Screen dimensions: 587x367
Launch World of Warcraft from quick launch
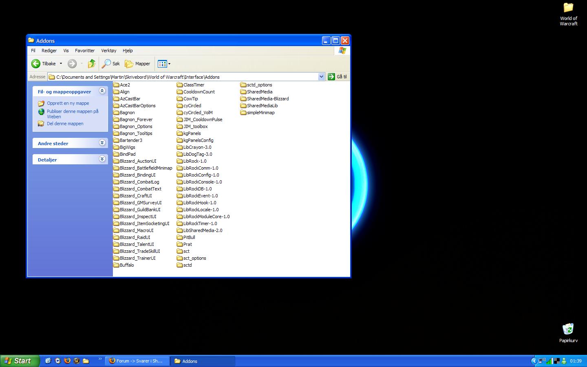77,361
